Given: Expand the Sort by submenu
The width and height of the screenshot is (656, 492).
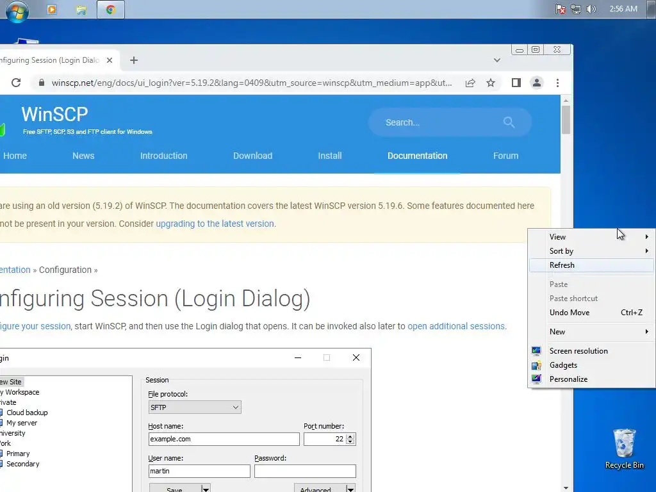Looking at the screenshot, I should click(x=591, y=251).
